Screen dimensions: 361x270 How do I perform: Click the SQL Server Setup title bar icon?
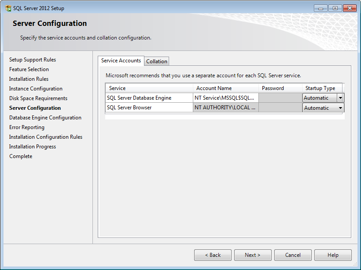pyautogui.click(x=8, y=8)
